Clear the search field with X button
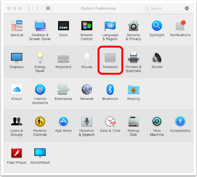 tap(187, 8)
